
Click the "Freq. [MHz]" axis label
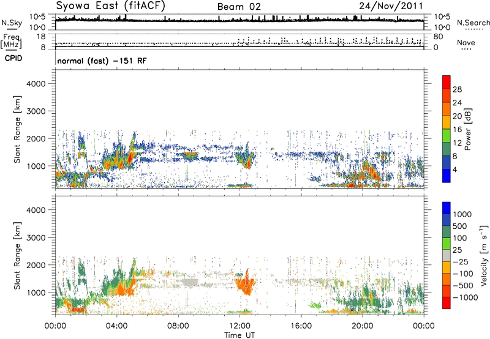pos(12,42)
